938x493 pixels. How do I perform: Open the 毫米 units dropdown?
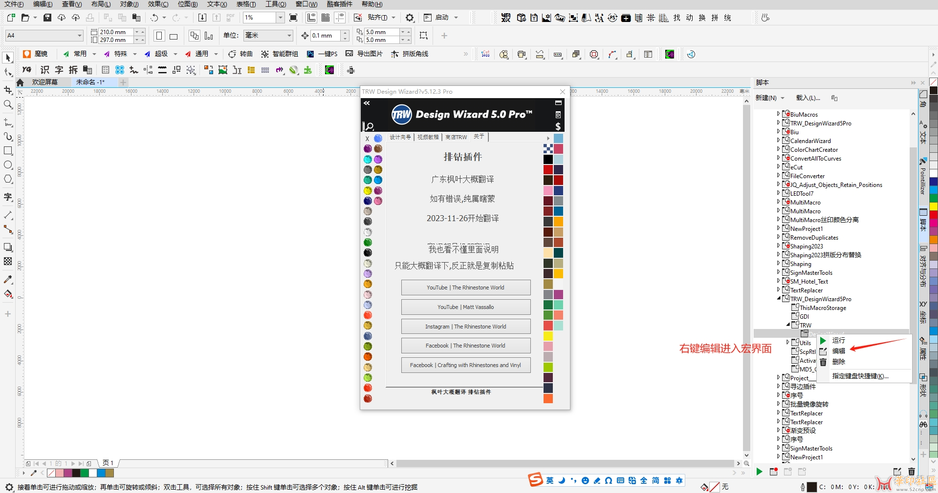coord(289,36)
